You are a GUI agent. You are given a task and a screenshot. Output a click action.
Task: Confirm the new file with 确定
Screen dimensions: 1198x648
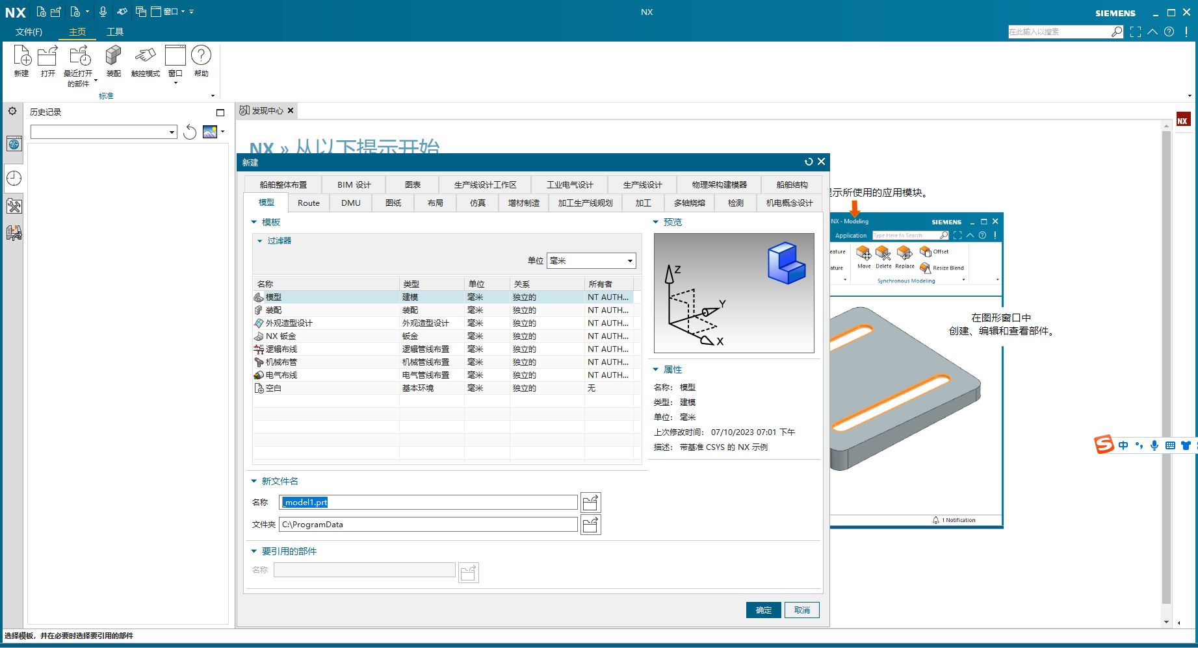[x=763, y=610]
